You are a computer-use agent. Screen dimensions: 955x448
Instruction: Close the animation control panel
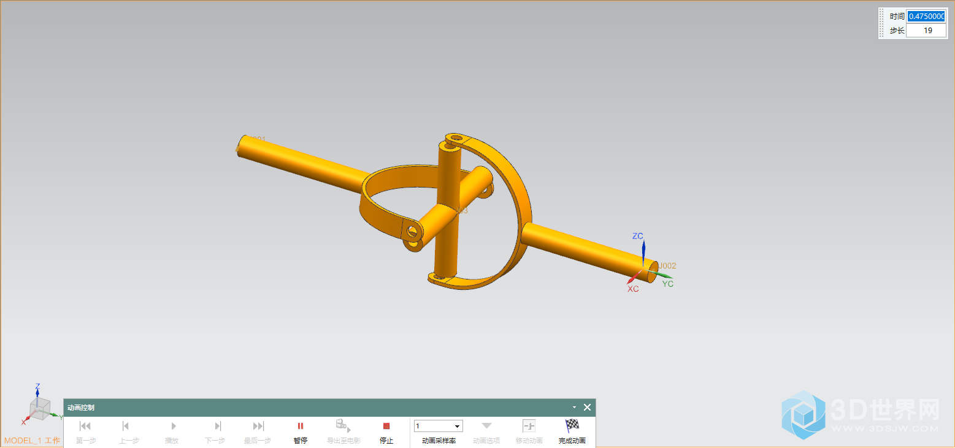tap(587, 408)
